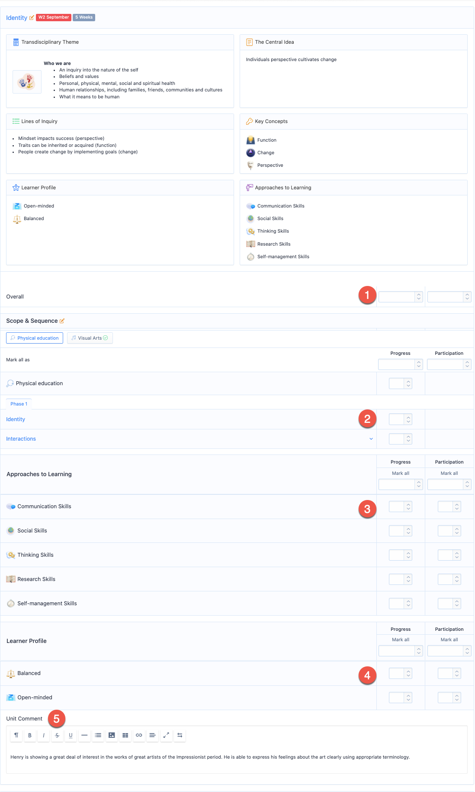The width and height of the screenshot is (475, 792).
Task: Click the underline formatting icon
Action: pos(71,735)
